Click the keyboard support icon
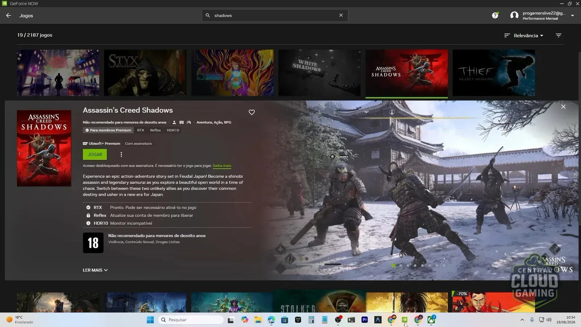The width and height of the screenshot is (581, 327). click(x=182, y=122)
